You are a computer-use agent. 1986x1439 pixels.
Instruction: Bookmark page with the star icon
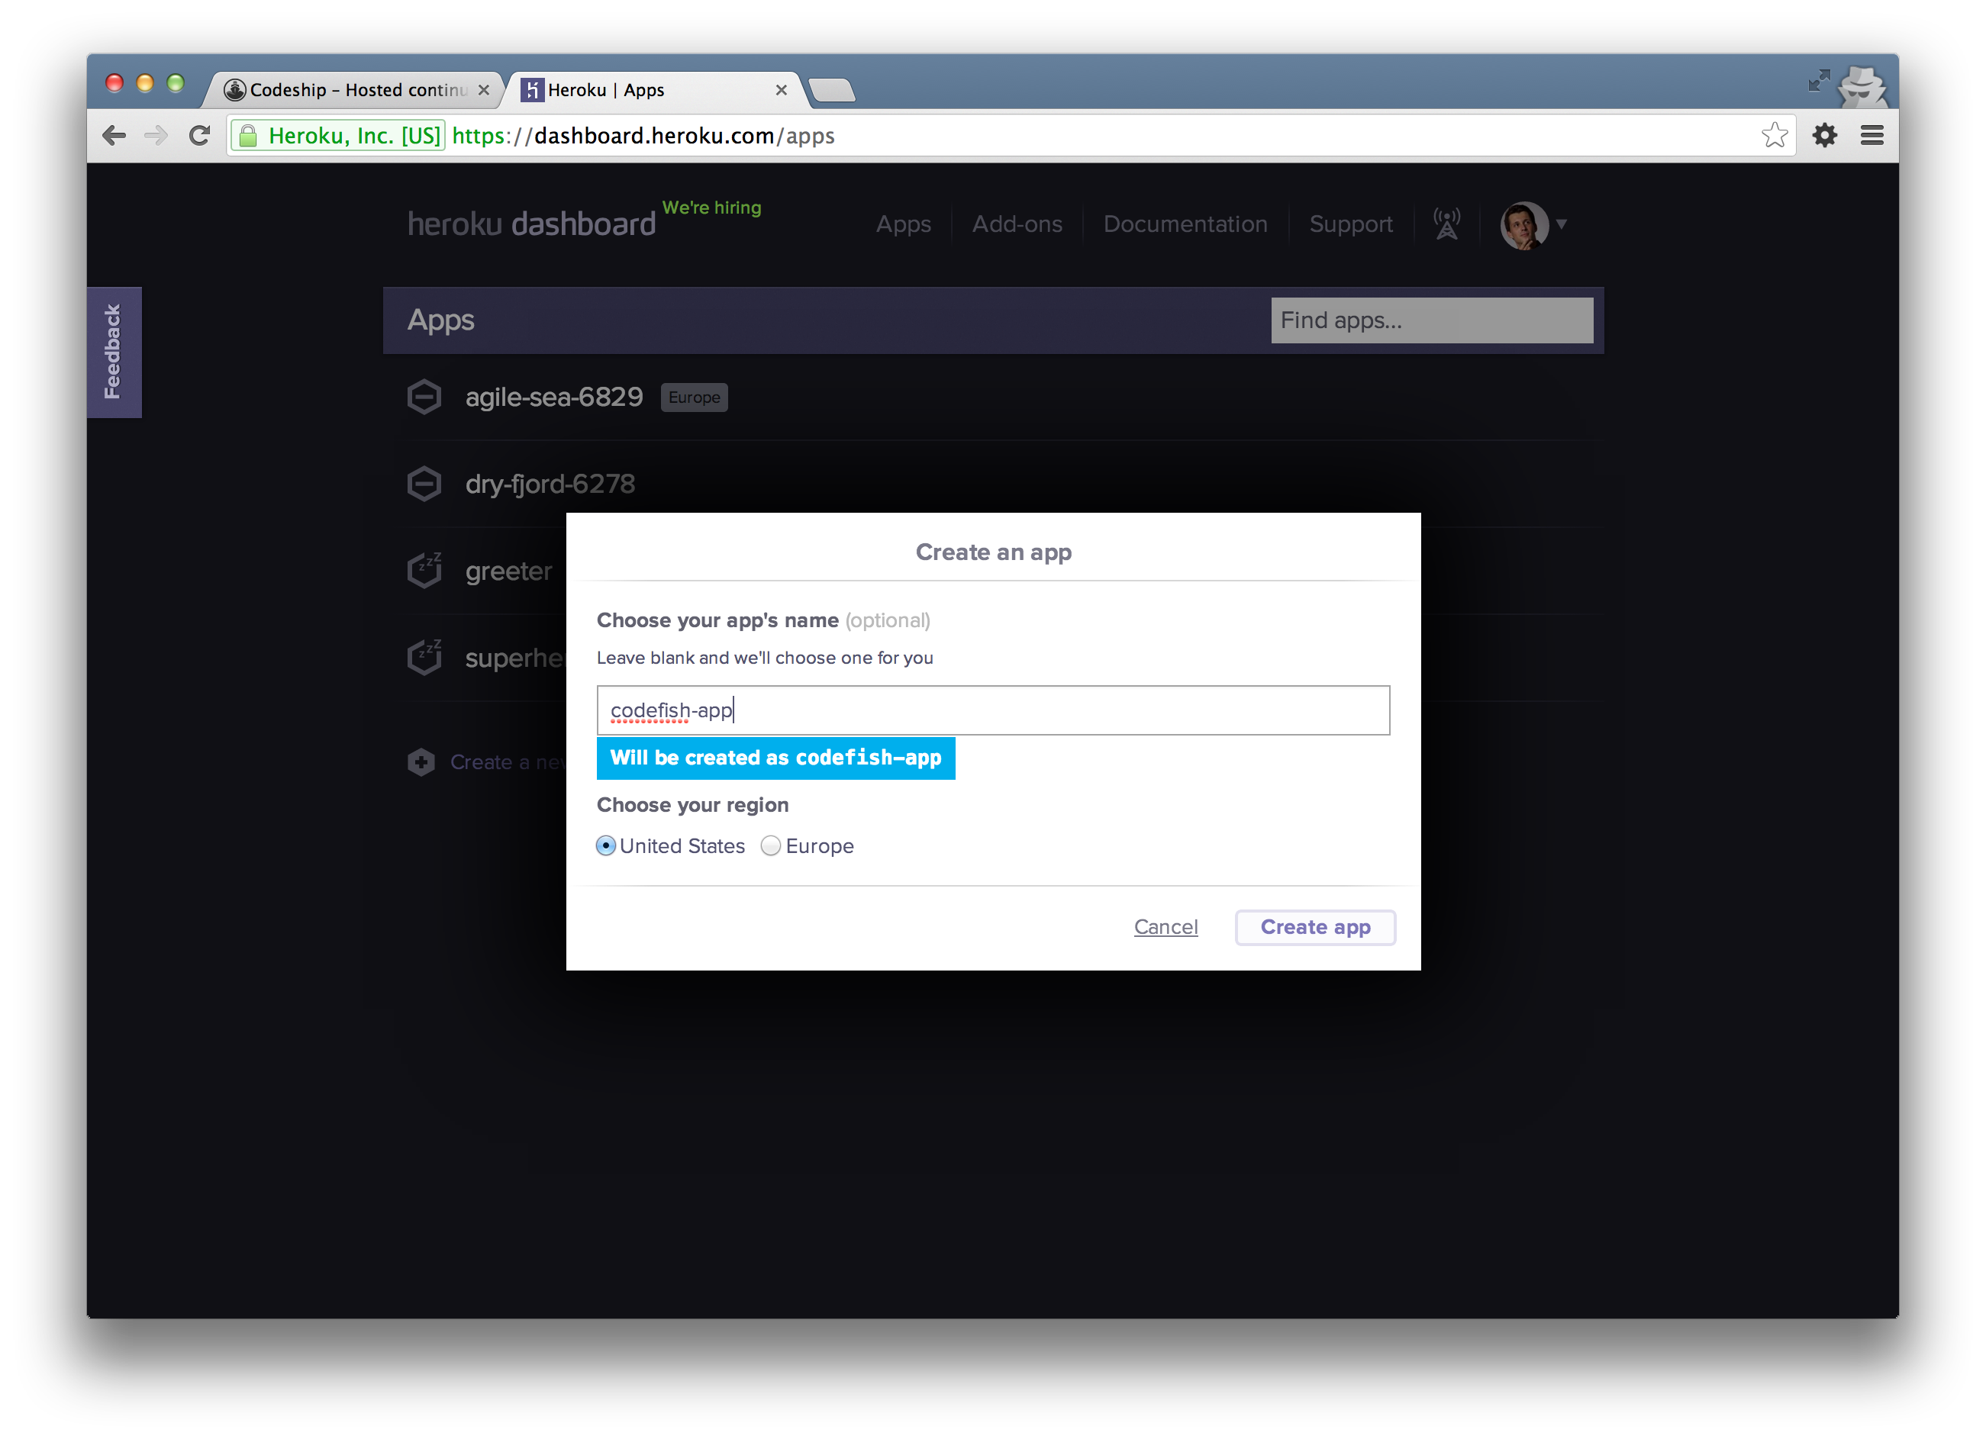click(x=1774, y=136)
